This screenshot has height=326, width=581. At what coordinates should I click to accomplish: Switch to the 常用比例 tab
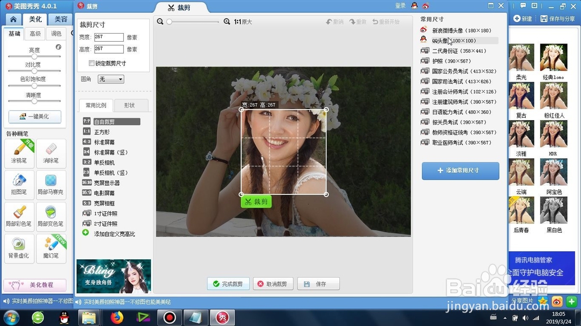(x=96, y=106)
